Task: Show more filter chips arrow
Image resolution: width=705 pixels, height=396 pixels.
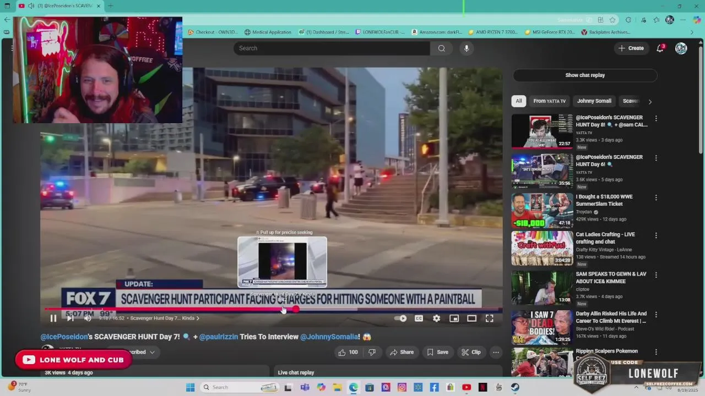Action: pos(650,101)
